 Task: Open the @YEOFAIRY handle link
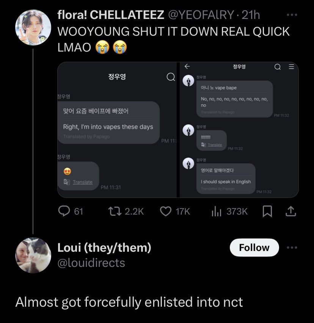201,15
